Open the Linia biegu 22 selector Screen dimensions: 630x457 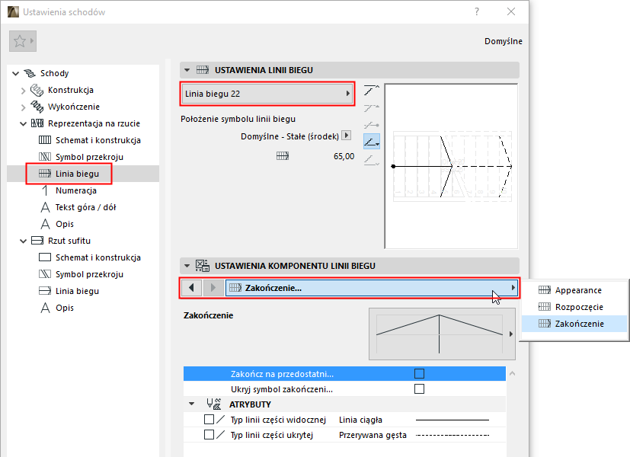[267, 94]
